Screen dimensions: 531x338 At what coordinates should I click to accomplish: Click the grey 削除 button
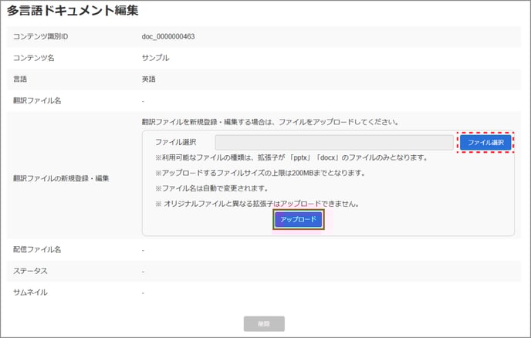264,324
